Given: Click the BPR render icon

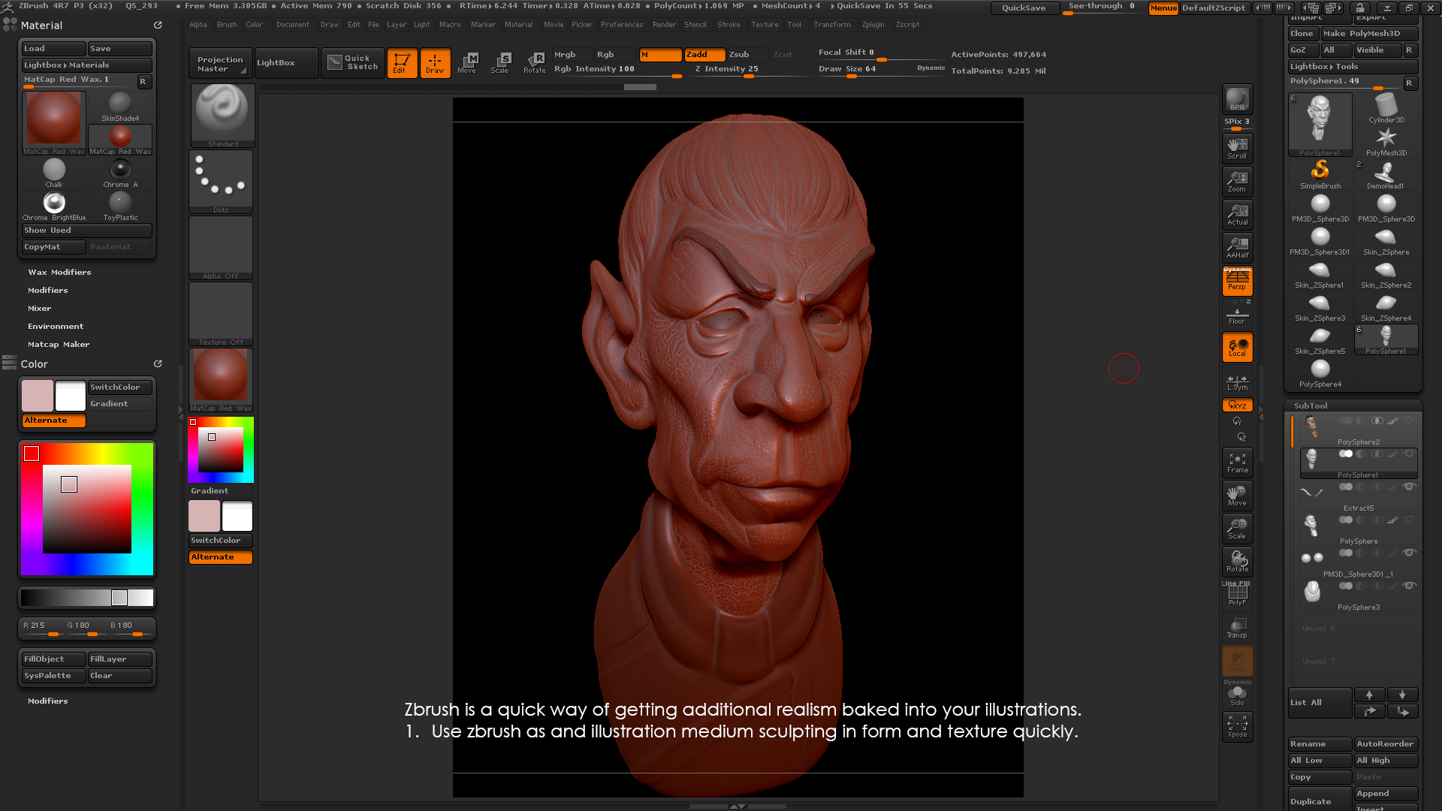Looking at the screenshot, I should tap(1237, 99).
